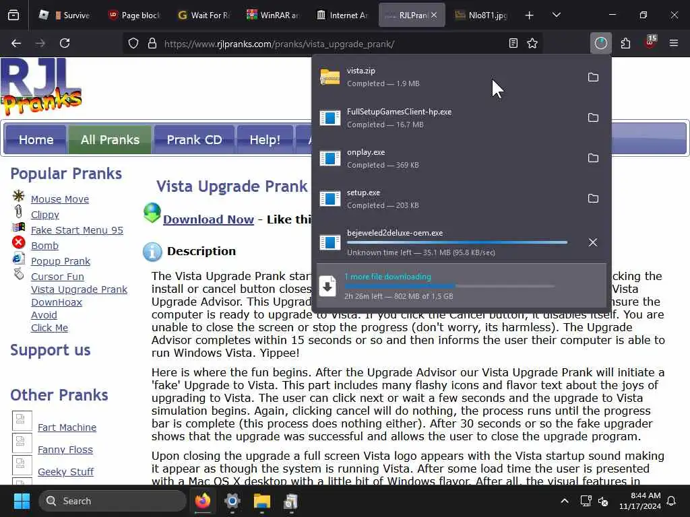
Task: Click the address bar URL
Action: (x=279, y=44)
